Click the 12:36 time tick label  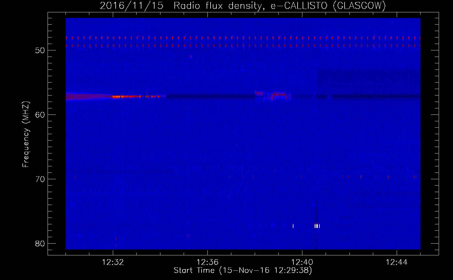click(x=207, y=262)
